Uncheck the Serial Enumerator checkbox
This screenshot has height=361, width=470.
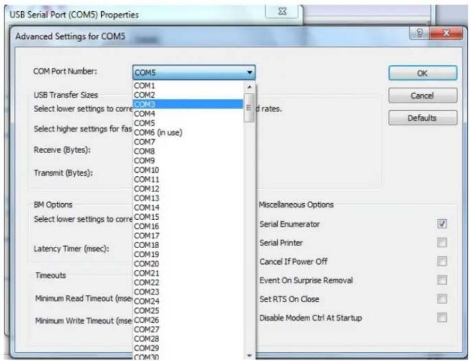[x=441, y=223]
